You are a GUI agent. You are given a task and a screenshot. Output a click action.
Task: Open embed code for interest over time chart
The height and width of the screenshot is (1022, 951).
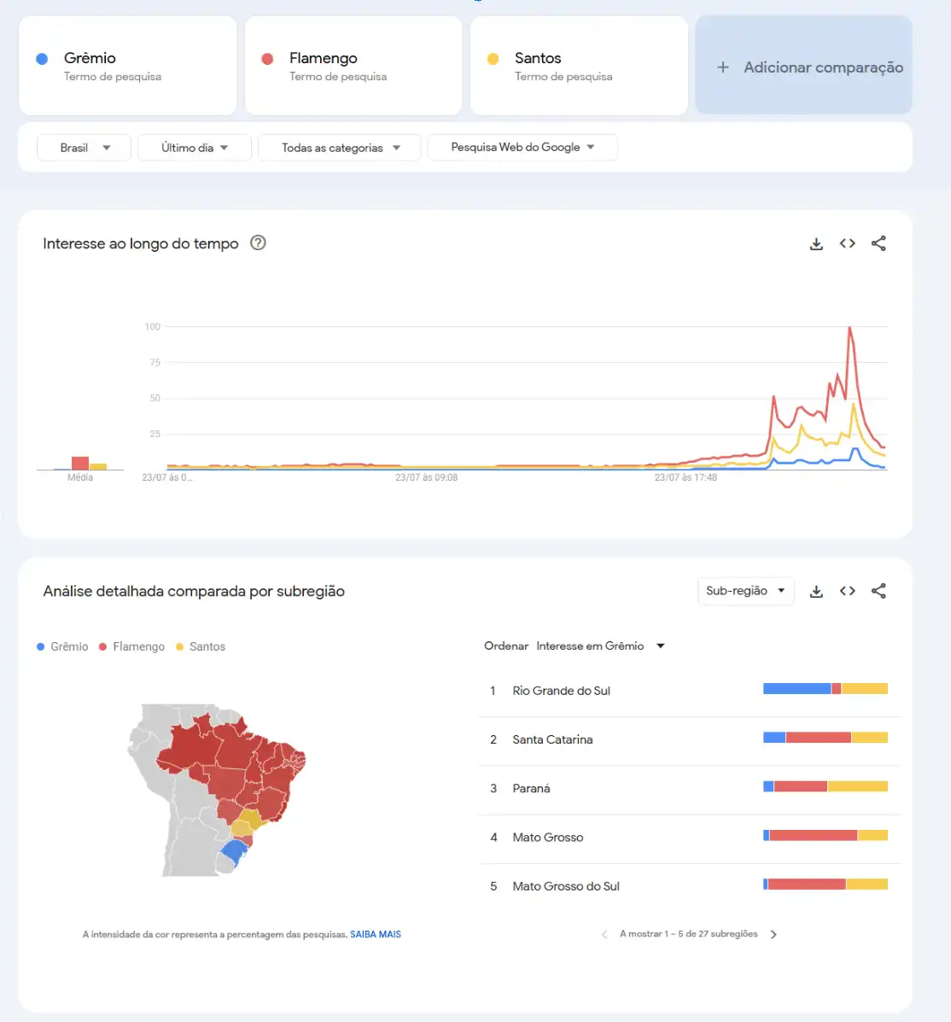(x=848, y=243)
